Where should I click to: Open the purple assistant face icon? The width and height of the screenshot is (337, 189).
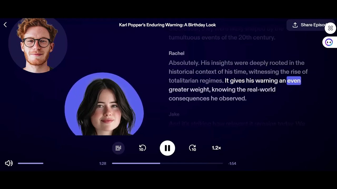(x=329, y=42)
